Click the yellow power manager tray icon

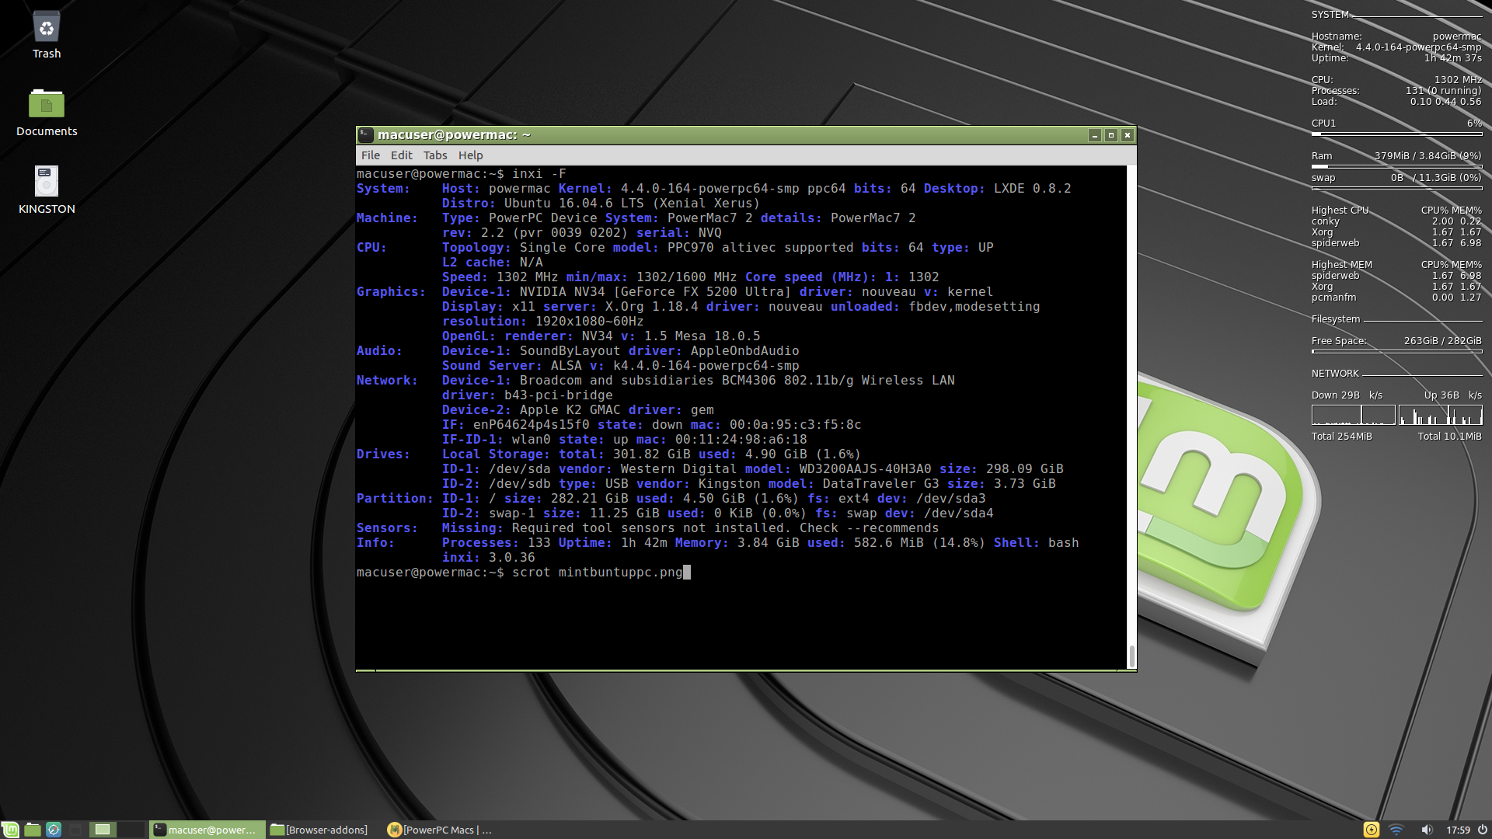1372,830
